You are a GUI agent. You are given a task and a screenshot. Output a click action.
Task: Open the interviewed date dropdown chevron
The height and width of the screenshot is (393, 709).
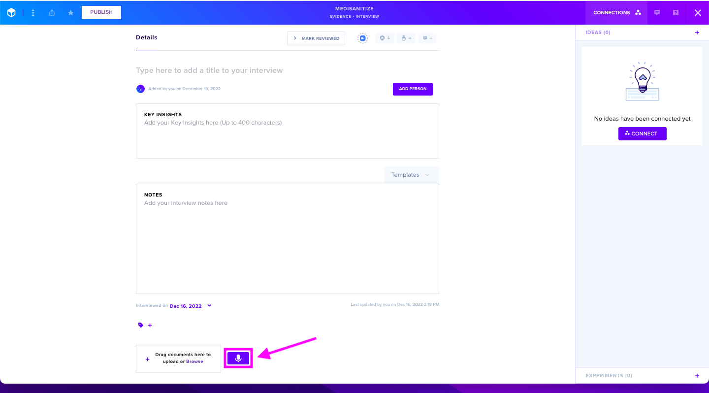209,305
